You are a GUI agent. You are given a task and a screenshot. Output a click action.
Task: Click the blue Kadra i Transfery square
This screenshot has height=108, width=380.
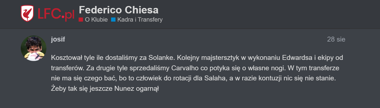[x=113, y=20]
